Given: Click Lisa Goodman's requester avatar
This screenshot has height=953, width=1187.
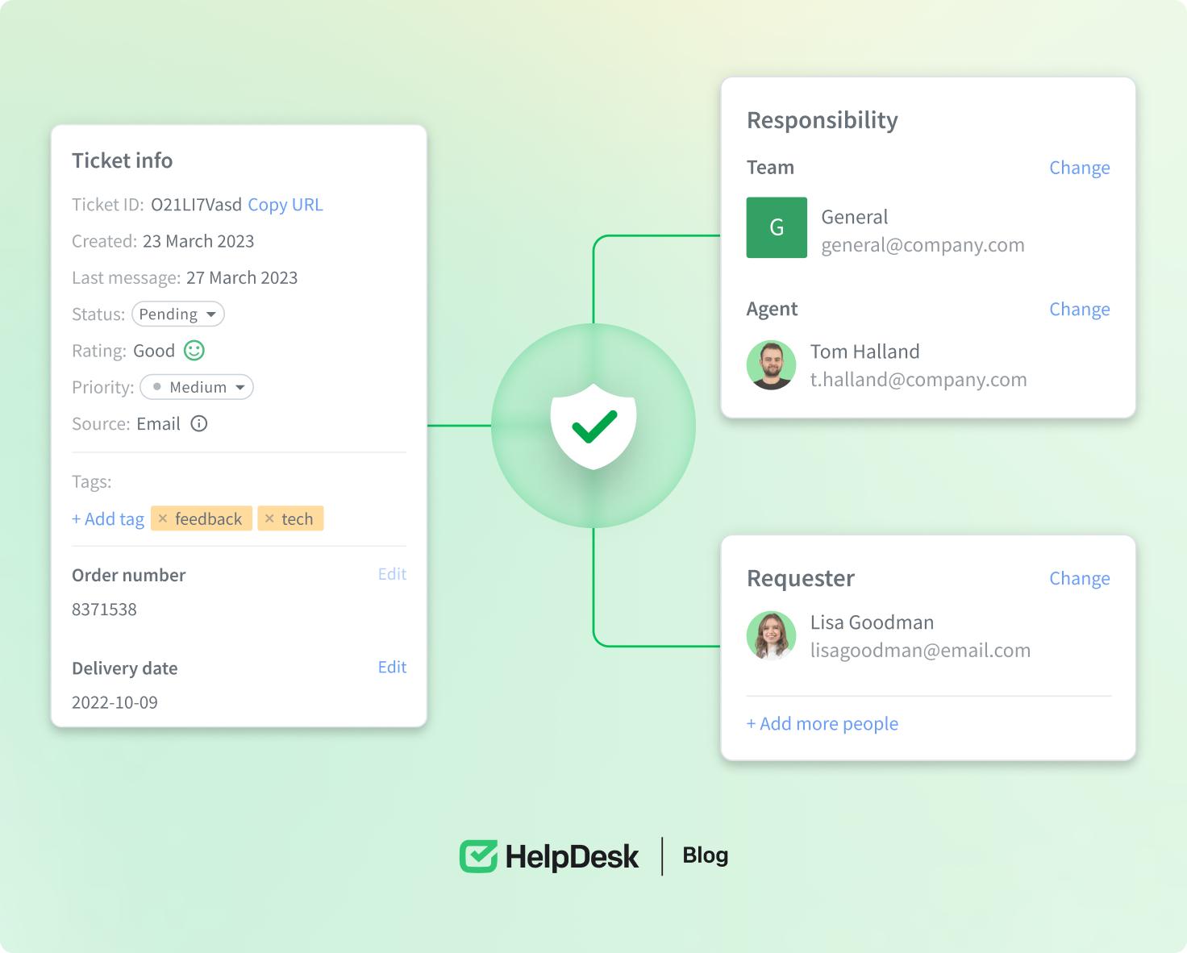Looking at the screenshot, I should (x=772, y=636).
